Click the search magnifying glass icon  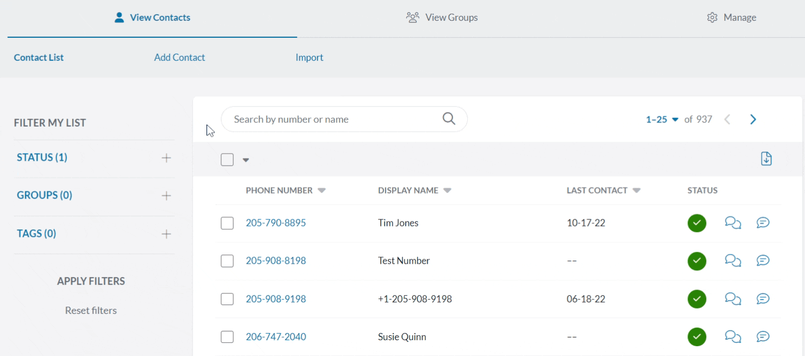tap(448, 118)
